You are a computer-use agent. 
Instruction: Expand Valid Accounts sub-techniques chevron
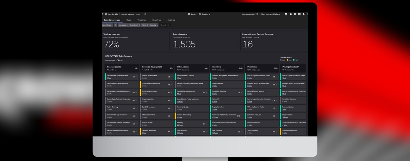click(206, 132)
